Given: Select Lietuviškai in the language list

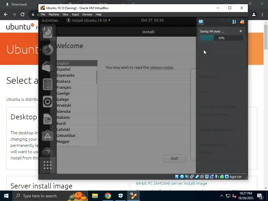Looking at the screenshot, I should point(77,136).
